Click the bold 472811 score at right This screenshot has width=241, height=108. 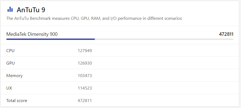tap(226, 34)
